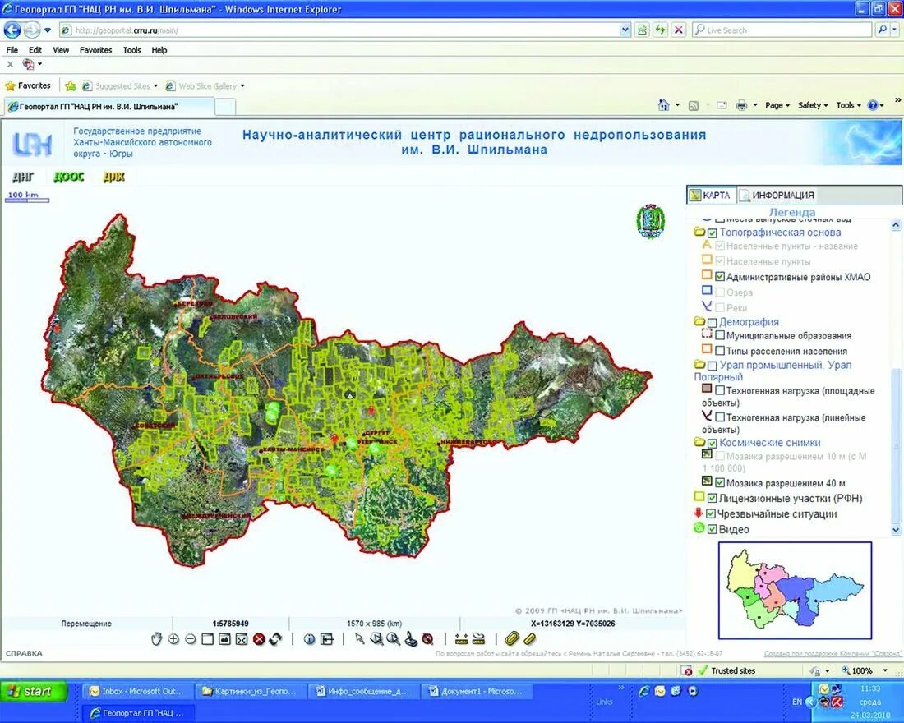Screen dimensions: 904x723
Task: Enable Типы расселения населения layer
Action: tap(720, 351)
